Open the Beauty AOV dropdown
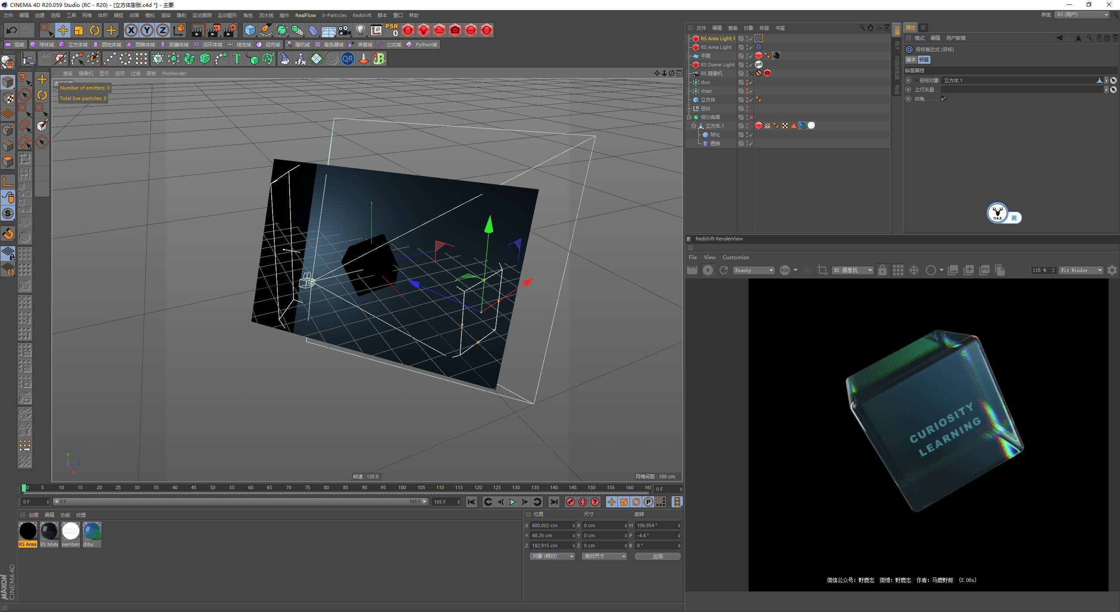The image size is (1120, 612). coord(754,271)
